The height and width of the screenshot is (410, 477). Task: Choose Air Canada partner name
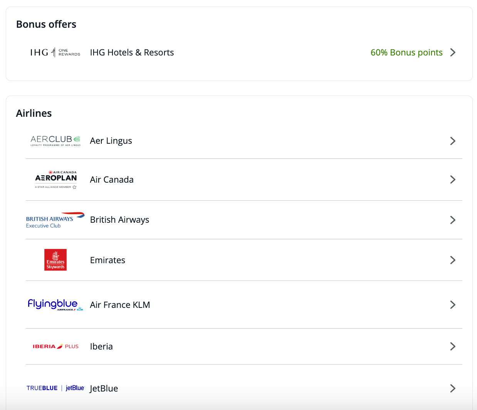pos(112,180)
